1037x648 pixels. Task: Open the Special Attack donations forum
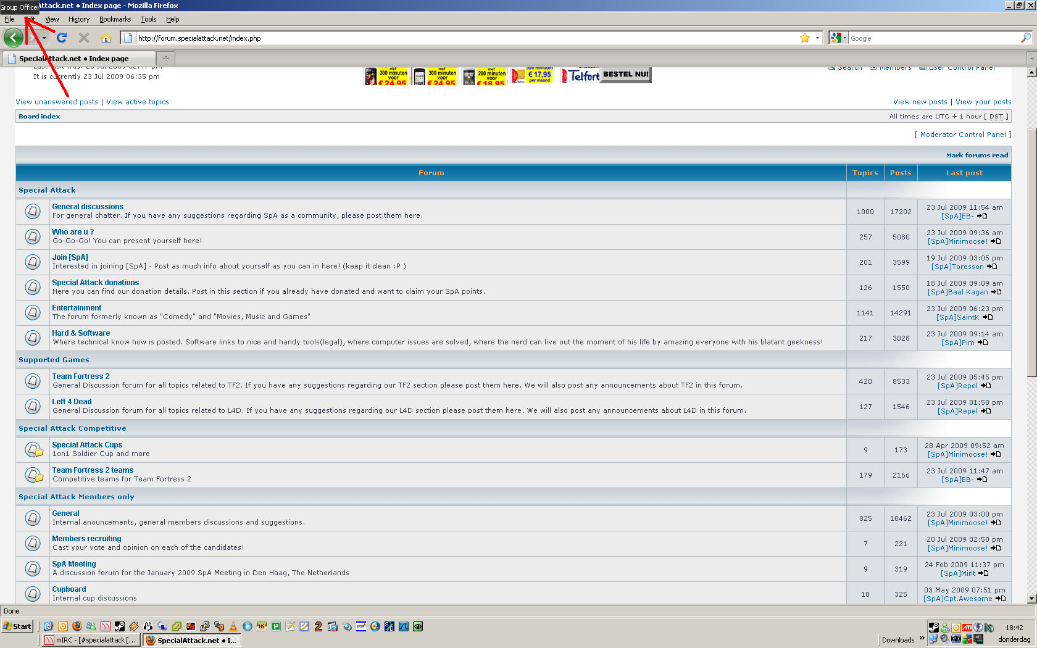(96, 283)
